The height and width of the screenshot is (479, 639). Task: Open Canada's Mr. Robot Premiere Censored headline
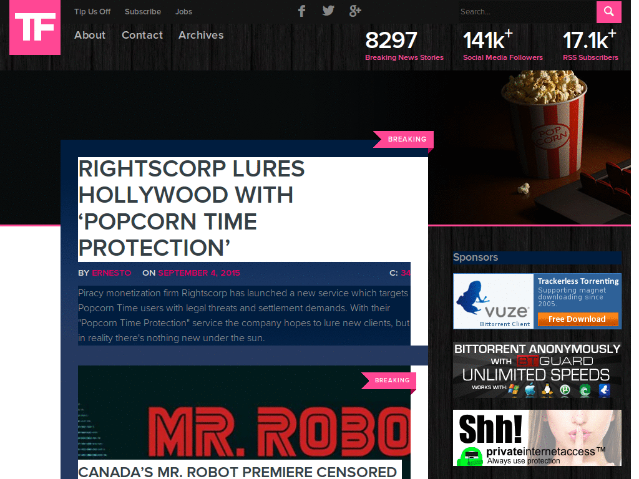pos(237,472)
